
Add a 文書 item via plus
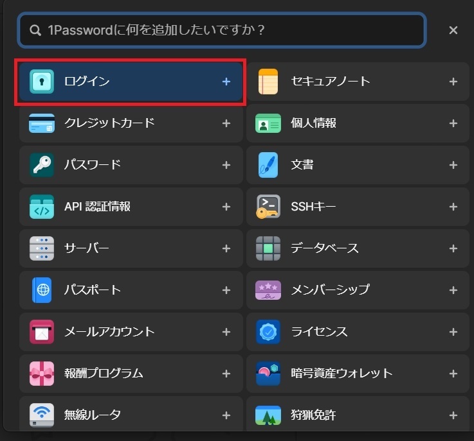tap(453, 165)
